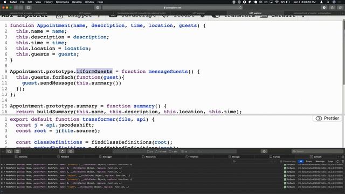Show All console messages
Viewport: 345px width, 194px height.
pyautogui.click(x=301, y=162)
